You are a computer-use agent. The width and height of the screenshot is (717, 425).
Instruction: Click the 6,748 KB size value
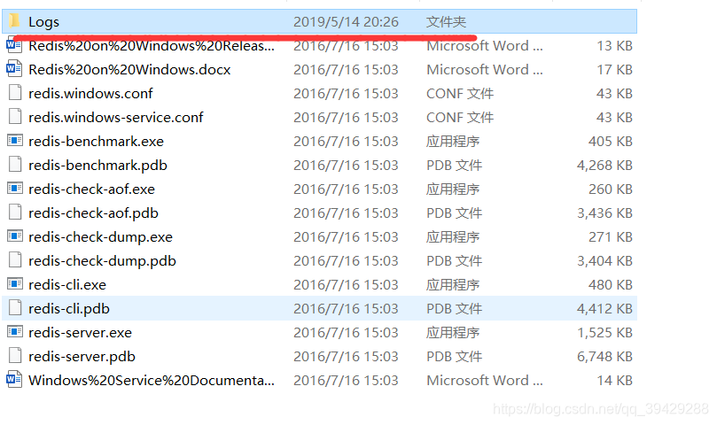coord(604,357)
